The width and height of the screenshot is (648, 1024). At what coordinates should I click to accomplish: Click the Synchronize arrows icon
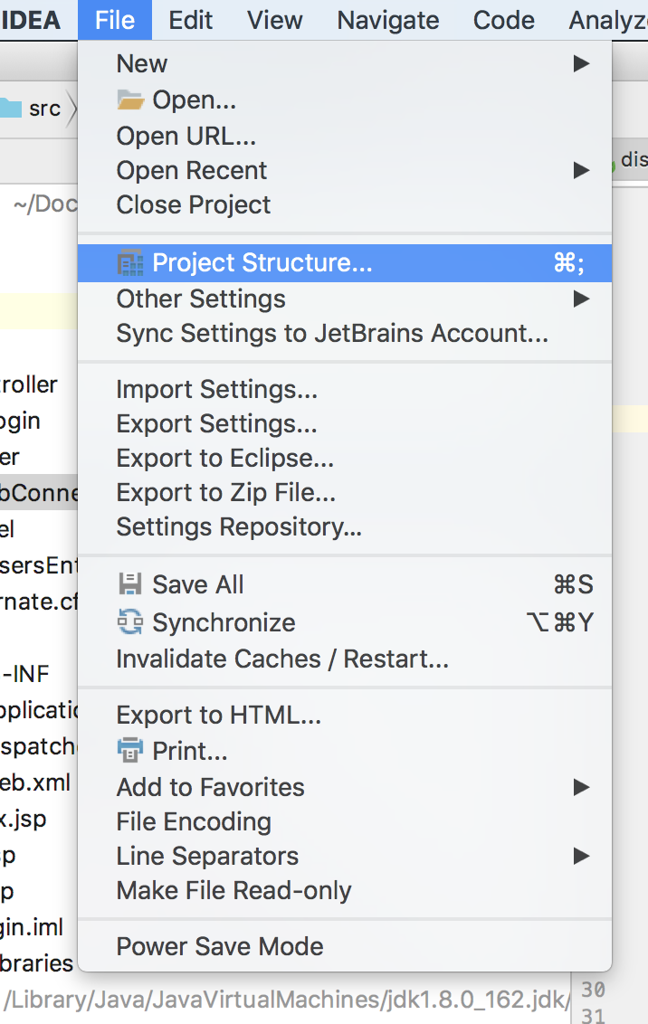[130, 621]
